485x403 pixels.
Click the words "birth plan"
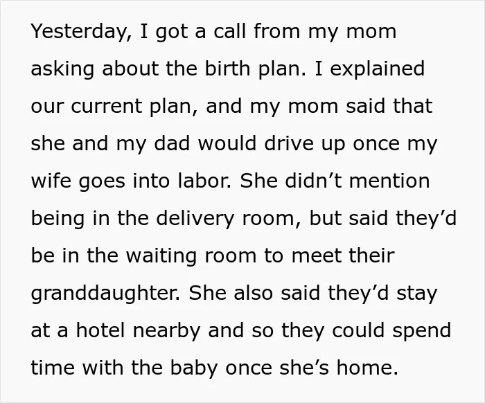(252, 69)
